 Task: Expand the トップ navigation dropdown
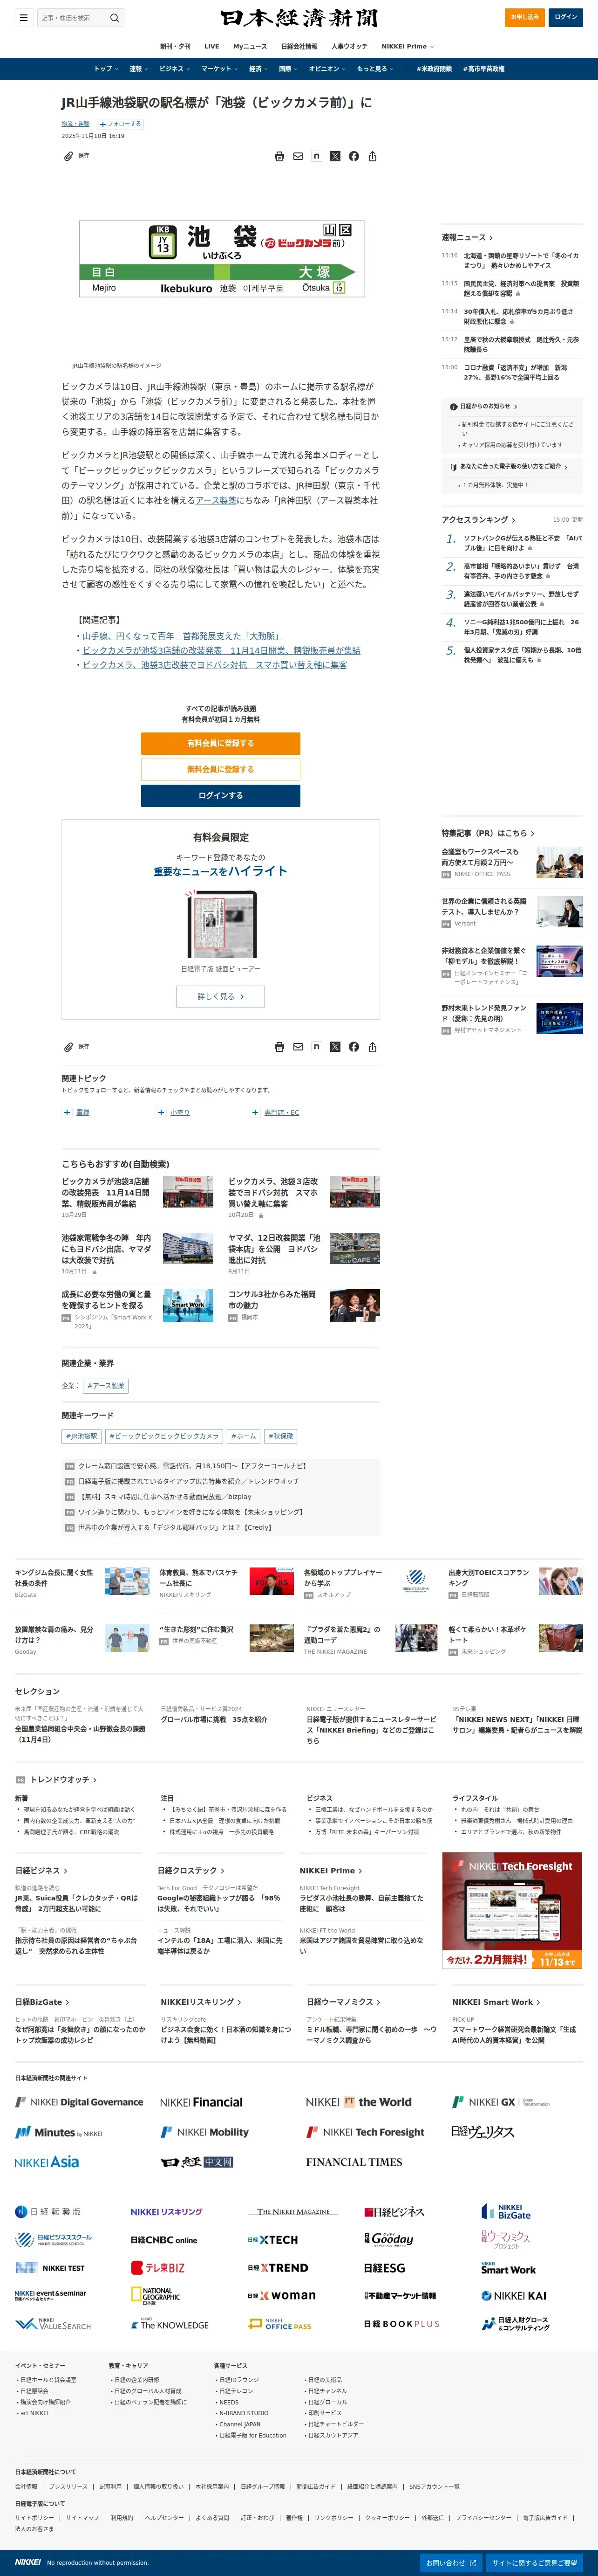[106, 69]
